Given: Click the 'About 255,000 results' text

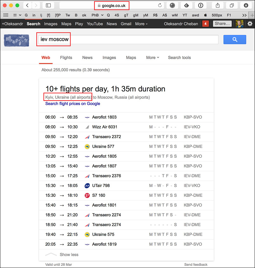Looking at the screenshot, I should coord(75,70).
